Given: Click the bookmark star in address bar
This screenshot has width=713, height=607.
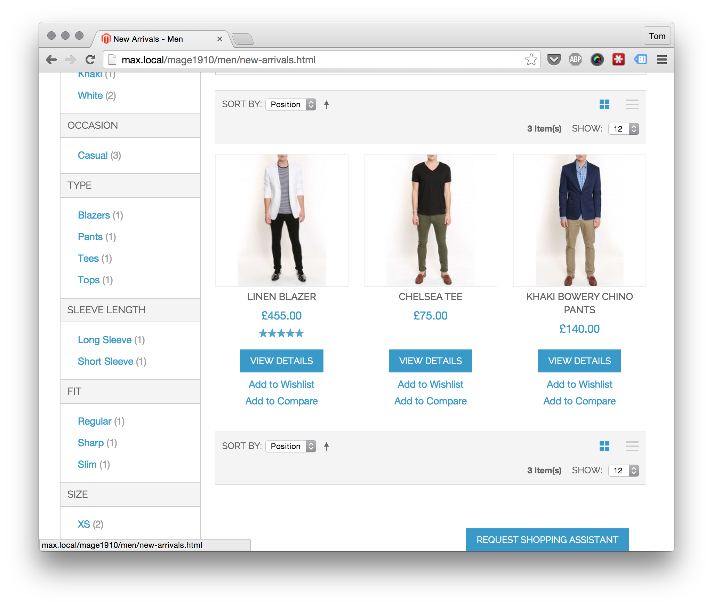Looking at the screenshot, I should coord(531,60).
